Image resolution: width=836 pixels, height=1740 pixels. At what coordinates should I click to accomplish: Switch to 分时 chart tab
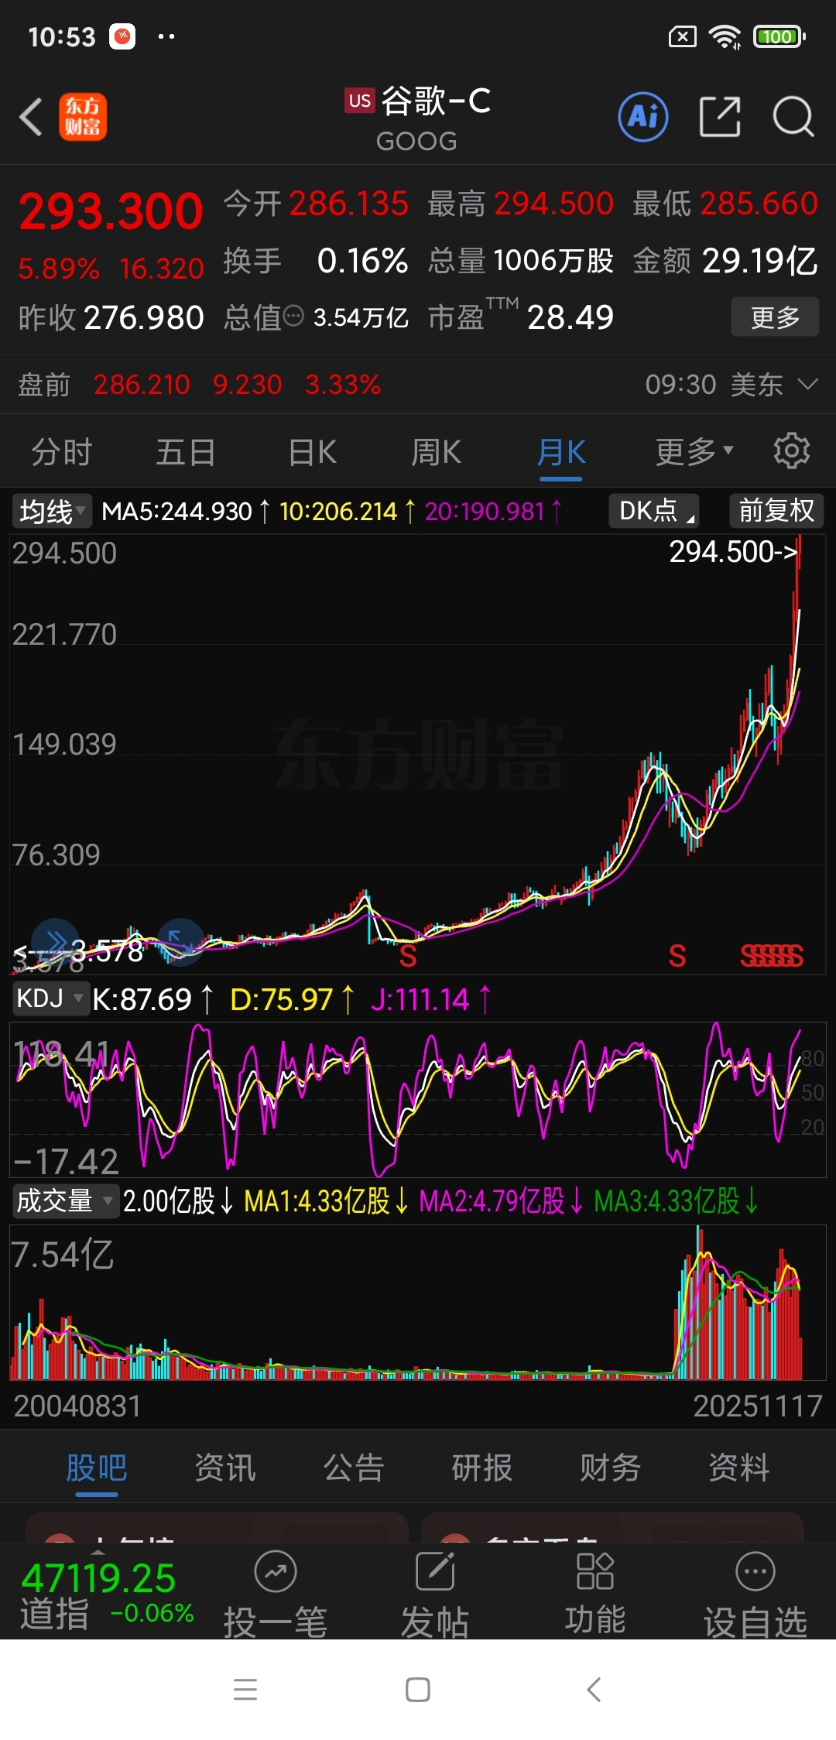pos(62,452)
